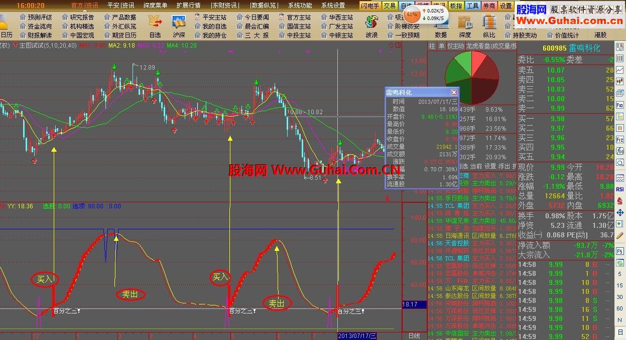Open 国信主站 link
Image resolution: width=626 pixels, height=340 pixels.
coord(295,26)
